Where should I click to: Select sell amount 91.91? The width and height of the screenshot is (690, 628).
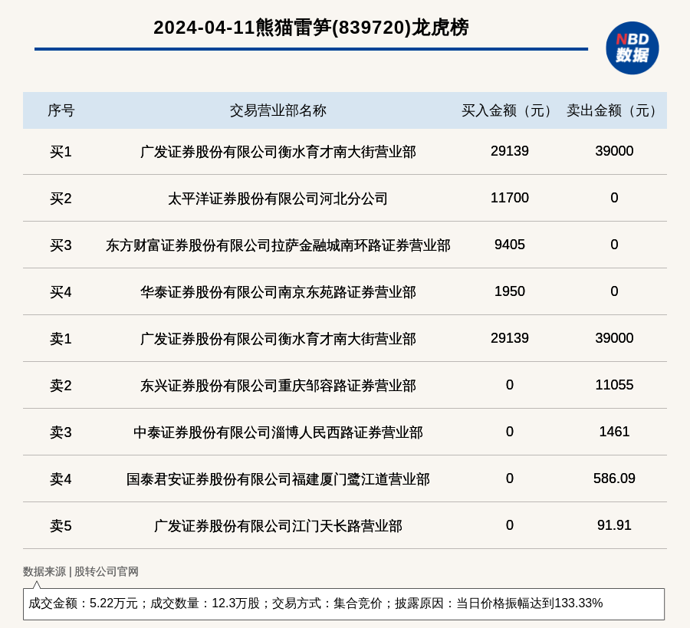click(x=614, y=525)
